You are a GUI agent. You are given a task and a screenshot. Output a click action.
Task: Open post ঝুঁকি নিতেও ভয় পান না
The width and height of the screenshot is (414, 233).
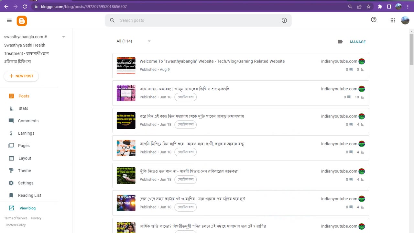coord(189,171)
